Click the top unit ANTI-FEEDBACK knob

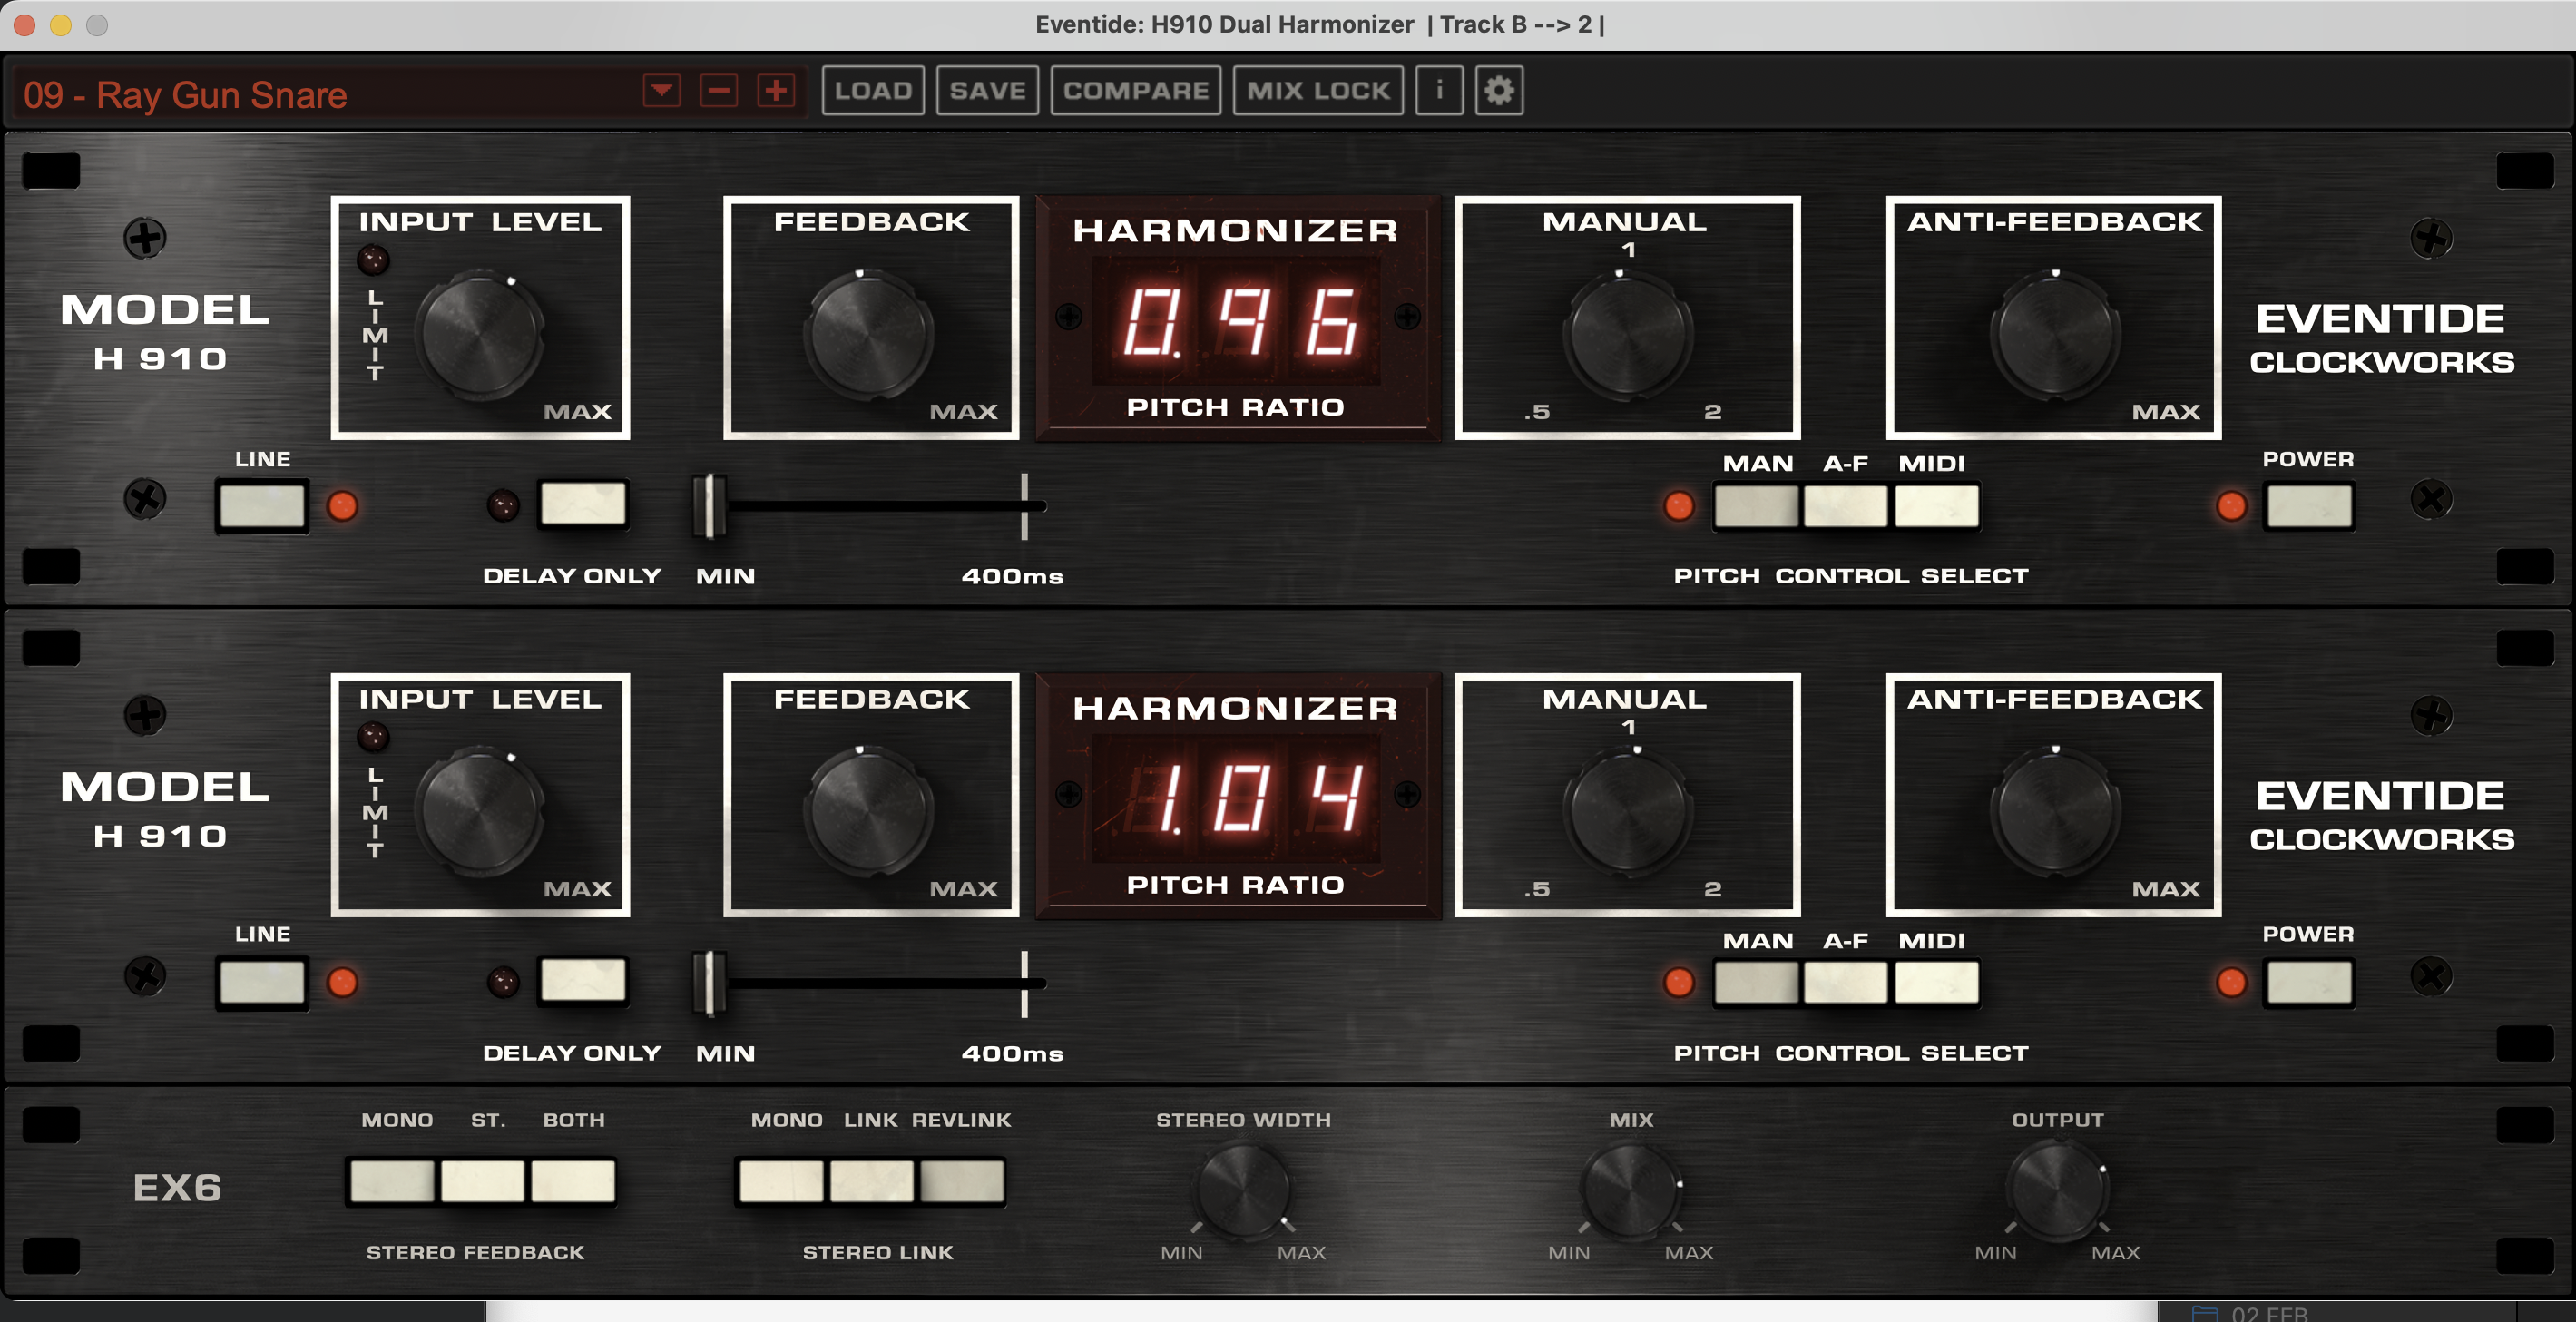[x=2055, y=335]
